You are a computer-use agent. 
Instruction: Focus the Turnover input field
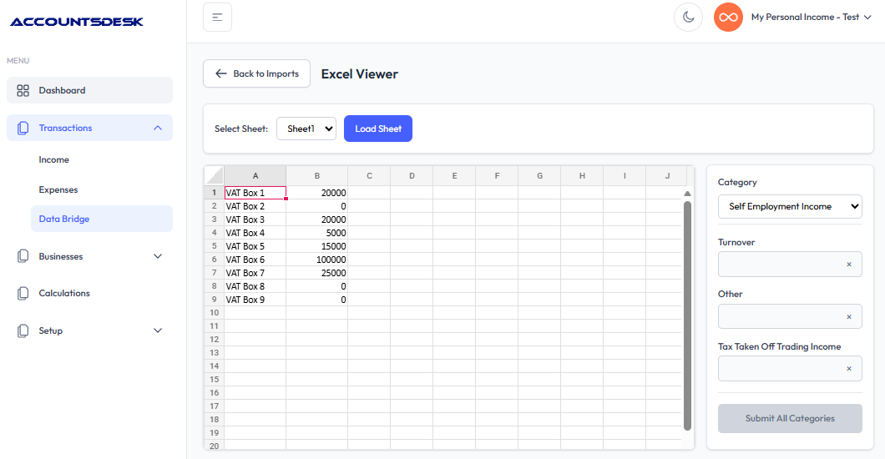coord(790,265)
